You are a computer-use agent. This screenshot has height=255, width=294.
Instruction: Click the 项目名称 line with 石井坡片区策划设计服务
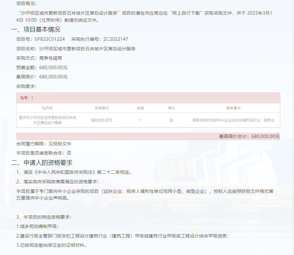(76, 49)
